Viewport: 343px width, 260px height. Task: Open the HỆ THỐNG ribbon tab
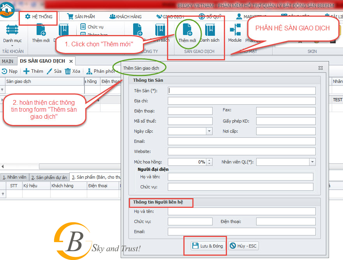coord(39,17)
